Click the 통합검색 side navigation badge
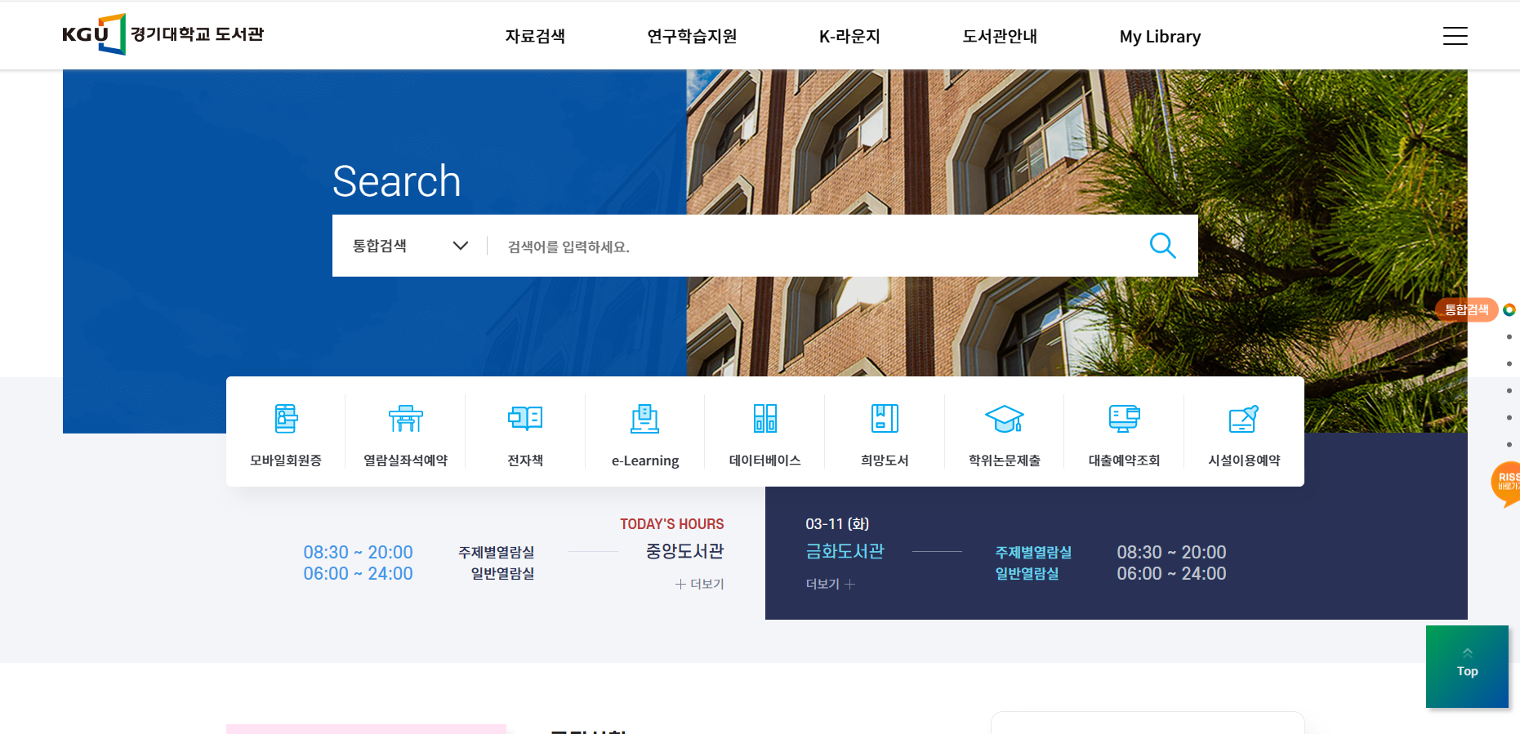Viewport: 1520px width, 734px height. (1467, 309)
